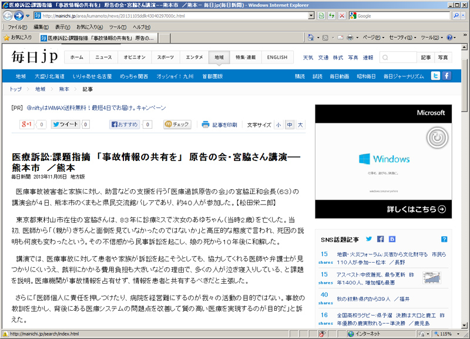This screenshot has width=470, height=339.
Task: Open the アスベスト article thumbnail
Action: 432,278
